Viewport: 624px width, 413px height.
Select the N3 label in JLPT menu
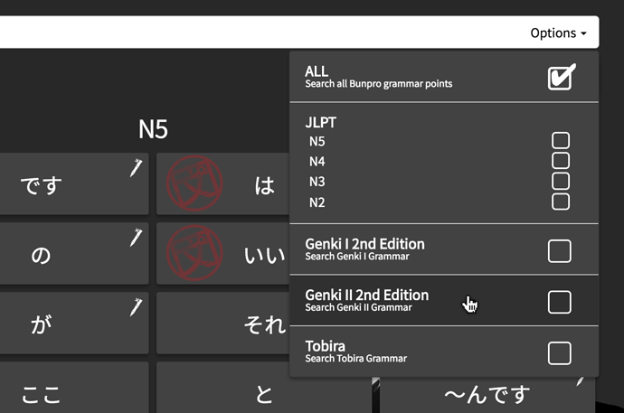(x=317, y=182)
